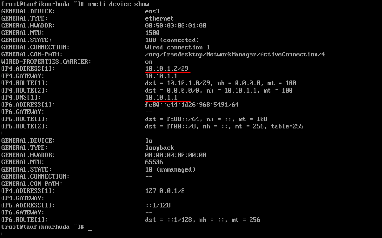
Task: Click the 127.0.0.1/8 loopback address
Action: point(165,191)
